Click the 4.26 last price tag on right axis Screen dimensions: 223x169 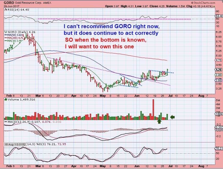point(218,70)
